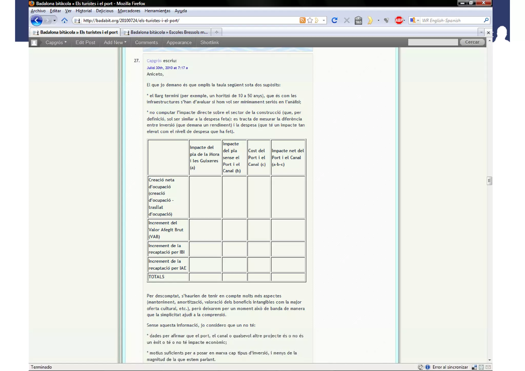Click the forward navigation arrow
Viewport: 525px width, 371px height.
47,21
